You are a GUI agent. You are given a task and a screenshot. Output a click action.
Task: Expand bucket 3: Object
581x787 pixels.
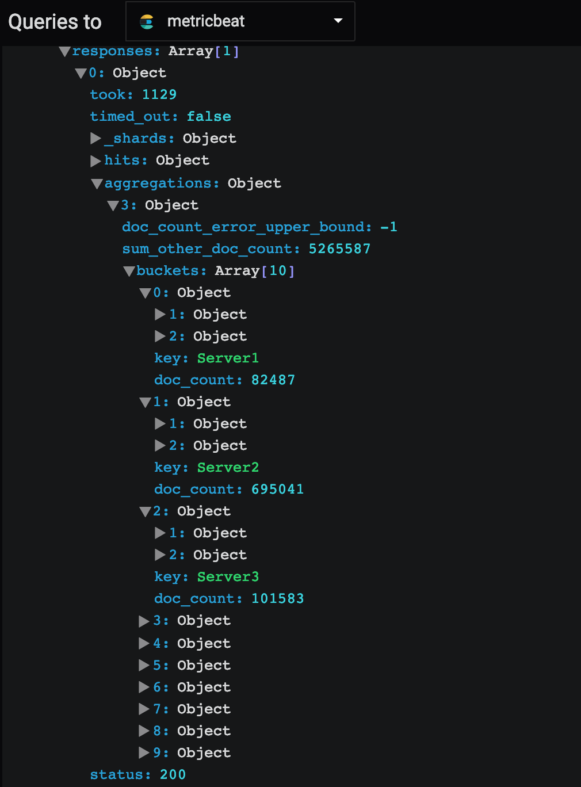[x=143, y=621]
